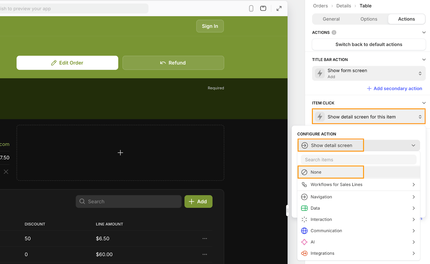This screenshot has width=430, height=264.
Task: Click the X icon in the preview's left column
Action: [x=6, y=172]
